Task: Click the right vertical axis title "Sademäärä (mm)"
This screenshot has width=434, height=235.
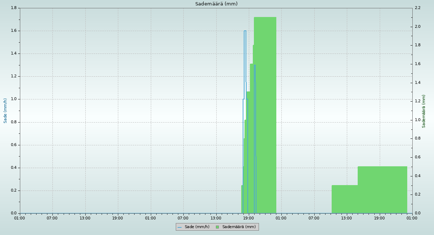Action: (424, 111)
